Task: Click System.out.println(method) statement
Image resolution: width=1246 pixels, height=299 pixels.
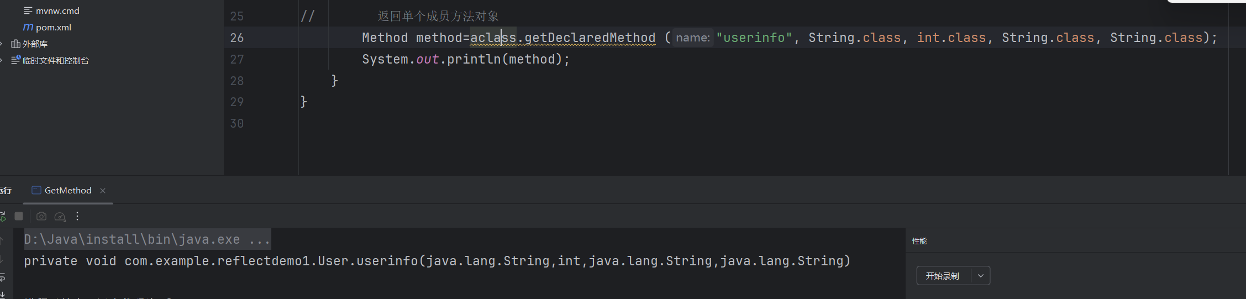Action: (x=466, y=59)
